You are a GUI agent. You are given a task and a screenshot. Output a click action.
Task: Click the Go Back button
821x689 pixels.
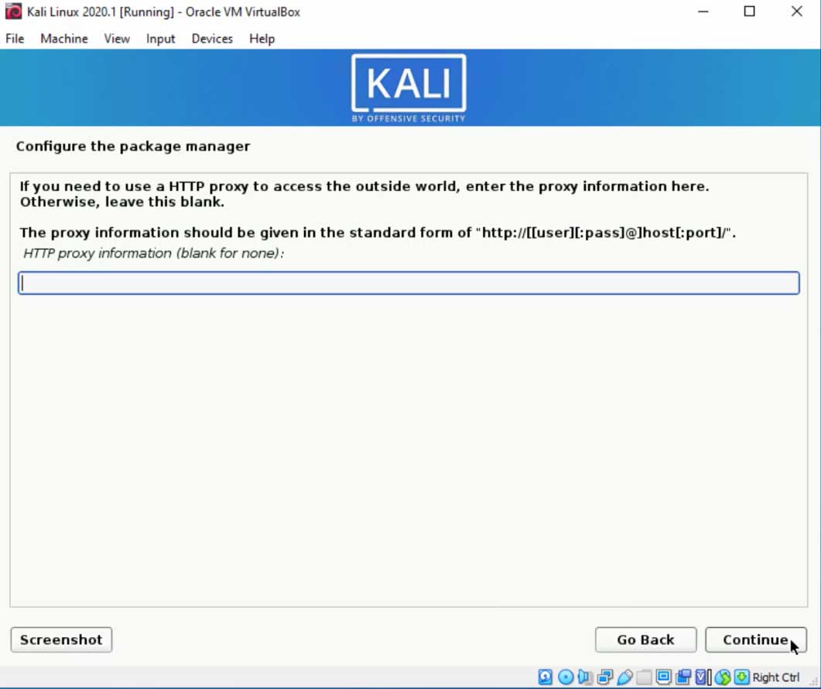pyautogui.click(x=645, y=640)
